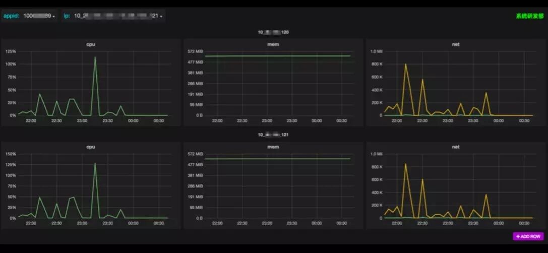Click the 150% axis label in lower cpu chart
This screenshot has height=253, width=548.
11,154
